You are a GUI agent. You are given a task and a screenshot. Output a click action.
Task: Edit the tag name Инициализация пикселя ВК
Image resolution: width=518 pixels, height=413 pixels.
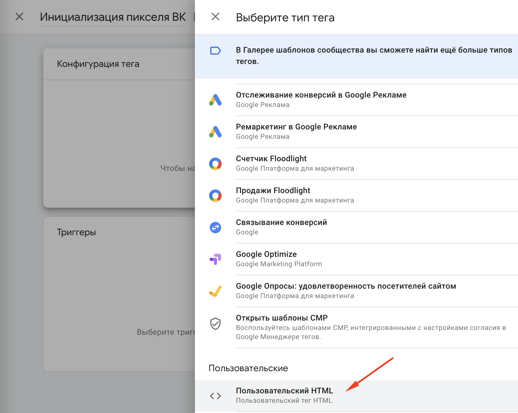pyautogui.click(x=113, y=17)
